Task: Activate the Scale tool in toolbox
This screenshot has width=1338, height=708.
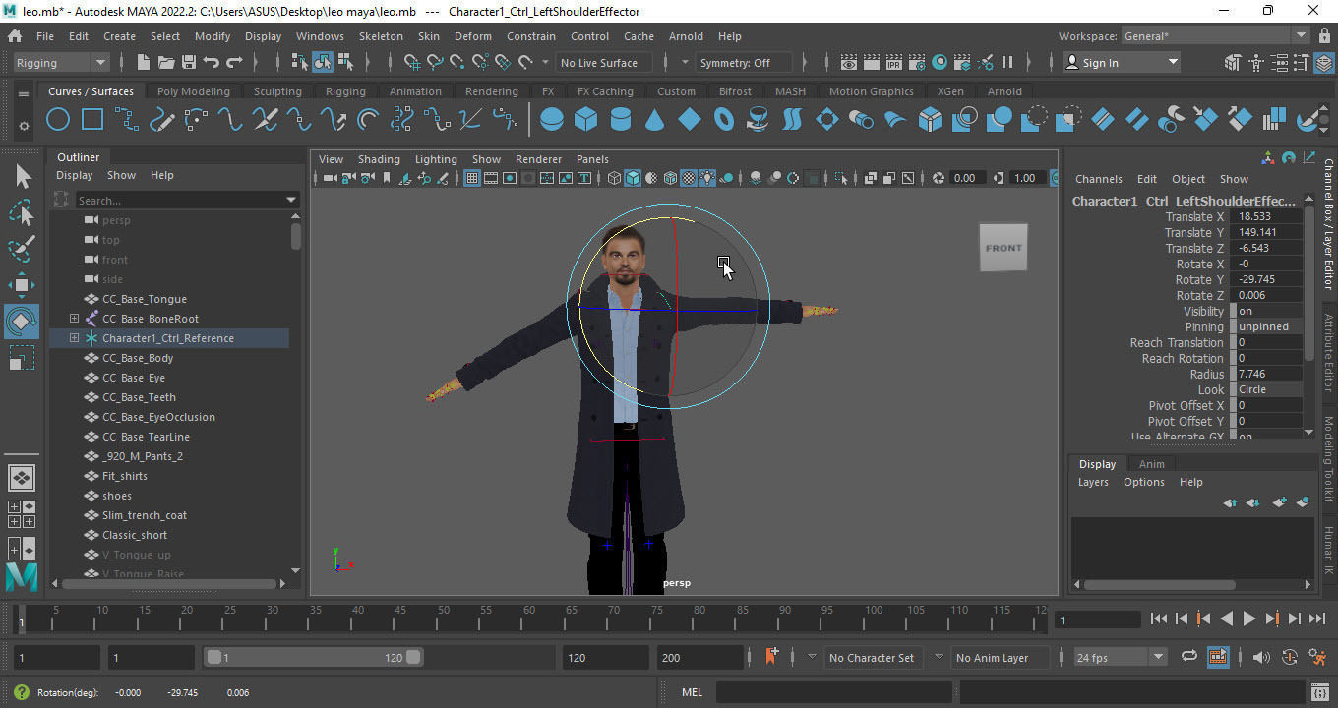Action: 23,358
